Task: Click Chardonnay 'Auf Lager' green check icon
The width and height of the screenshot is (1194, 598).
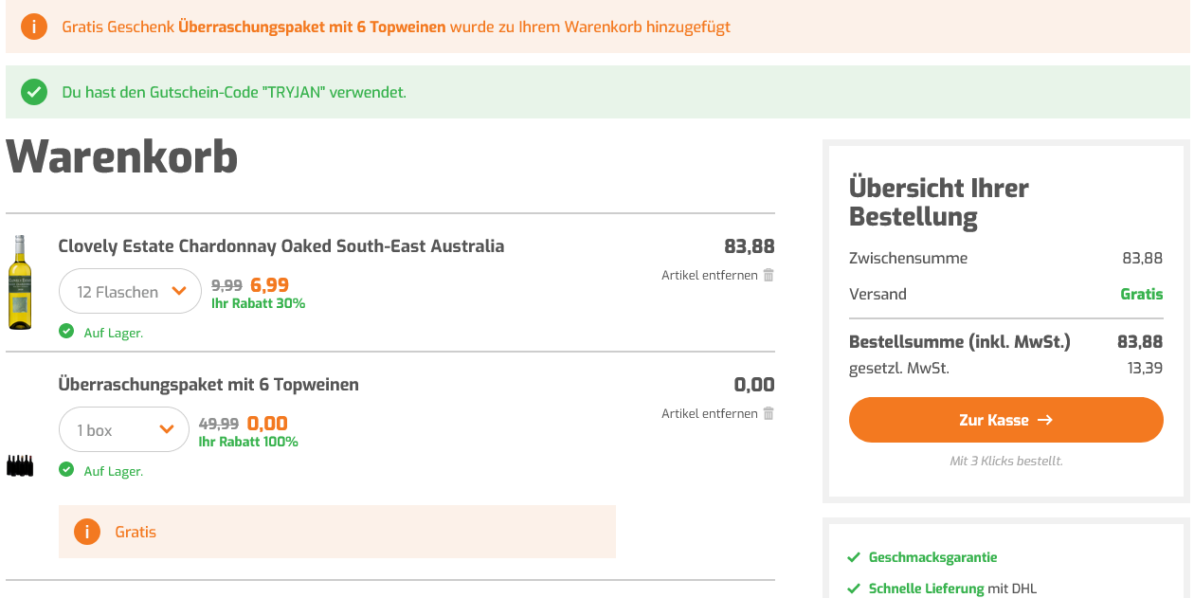Action: [x=66, y=332]
